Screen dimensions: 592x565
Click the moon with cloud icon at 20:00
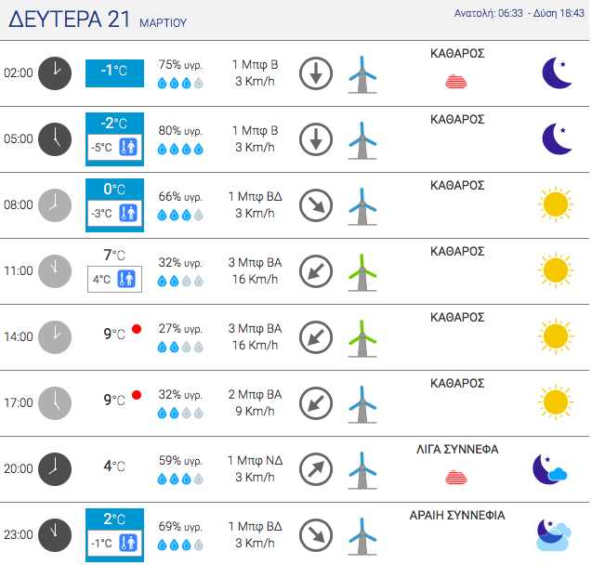click(x=550, y=469)
